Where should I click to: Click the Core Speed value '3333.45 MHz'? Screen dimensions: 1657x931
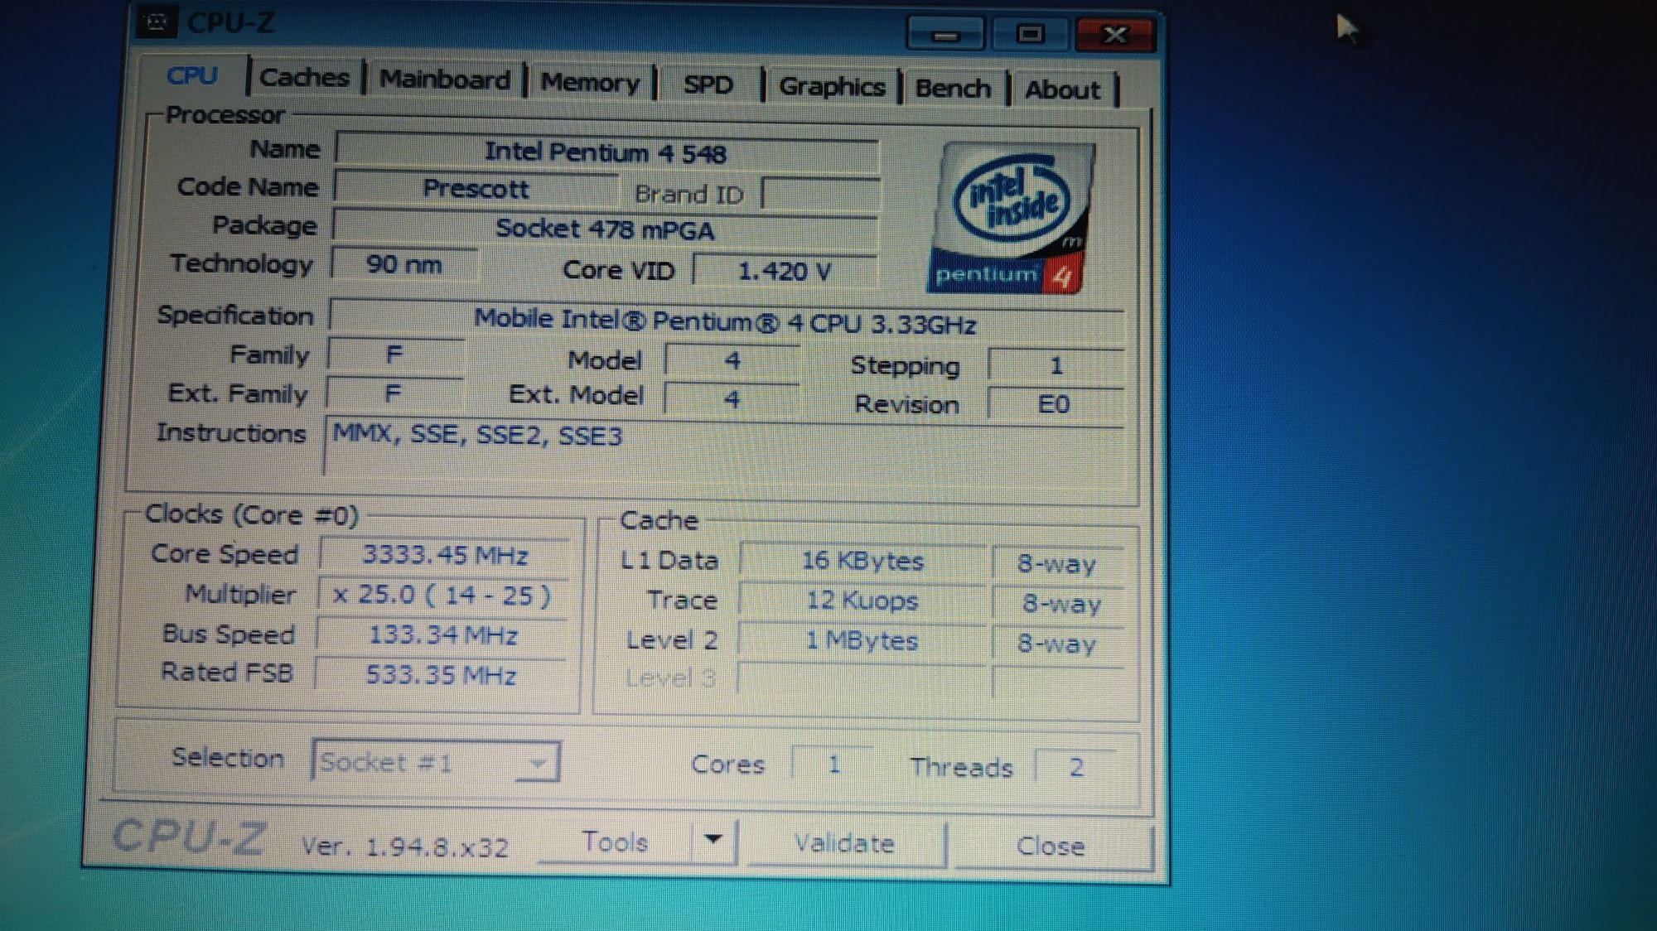point(445,554)
